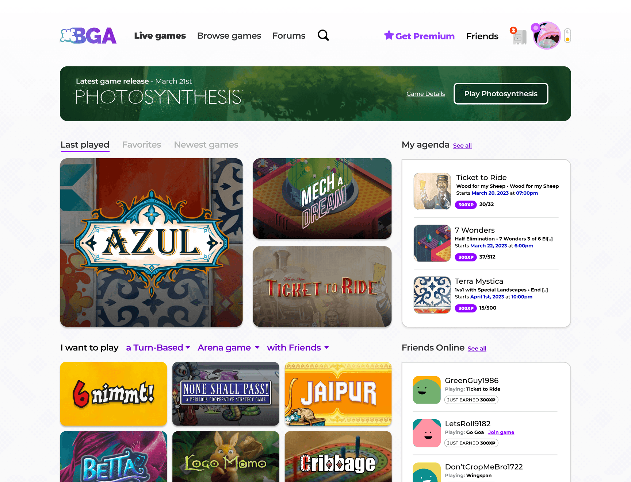
Task: Click the Get Premium star icon
Action: pyautogui.click(x=389, y=35)
